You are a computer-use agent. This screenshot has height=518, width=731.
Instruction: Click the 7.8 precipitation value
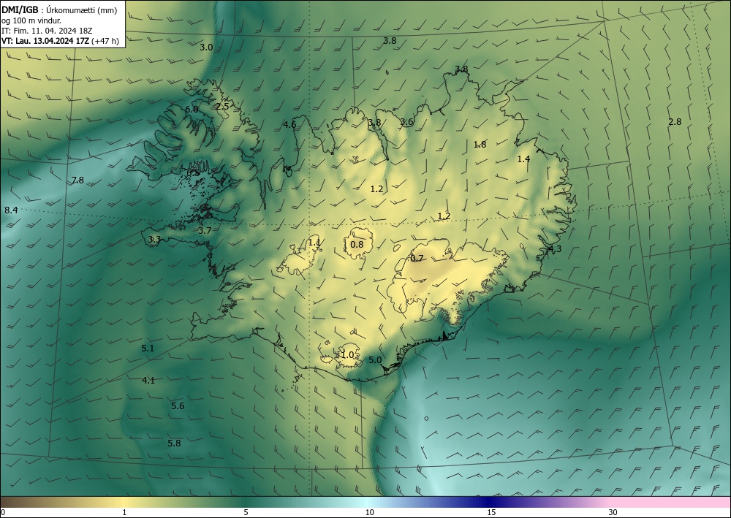point(77,180)
